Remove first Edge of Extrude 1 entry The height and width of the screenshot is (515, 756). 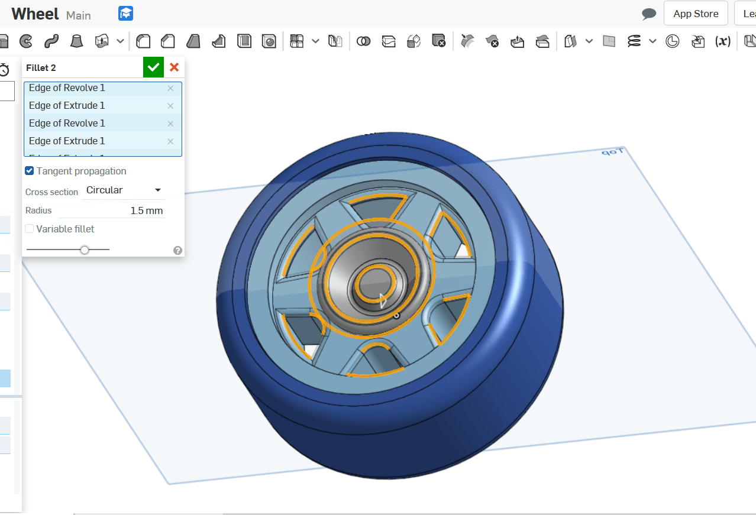[170, 106]
